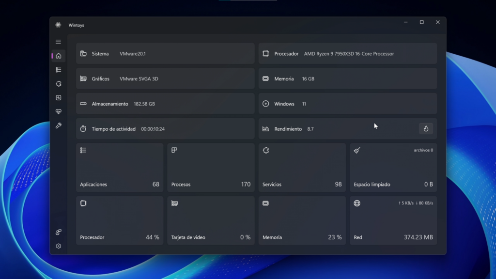Expand the hamburger navigation menu
The image size is (496, 279).
pos(58,42)
